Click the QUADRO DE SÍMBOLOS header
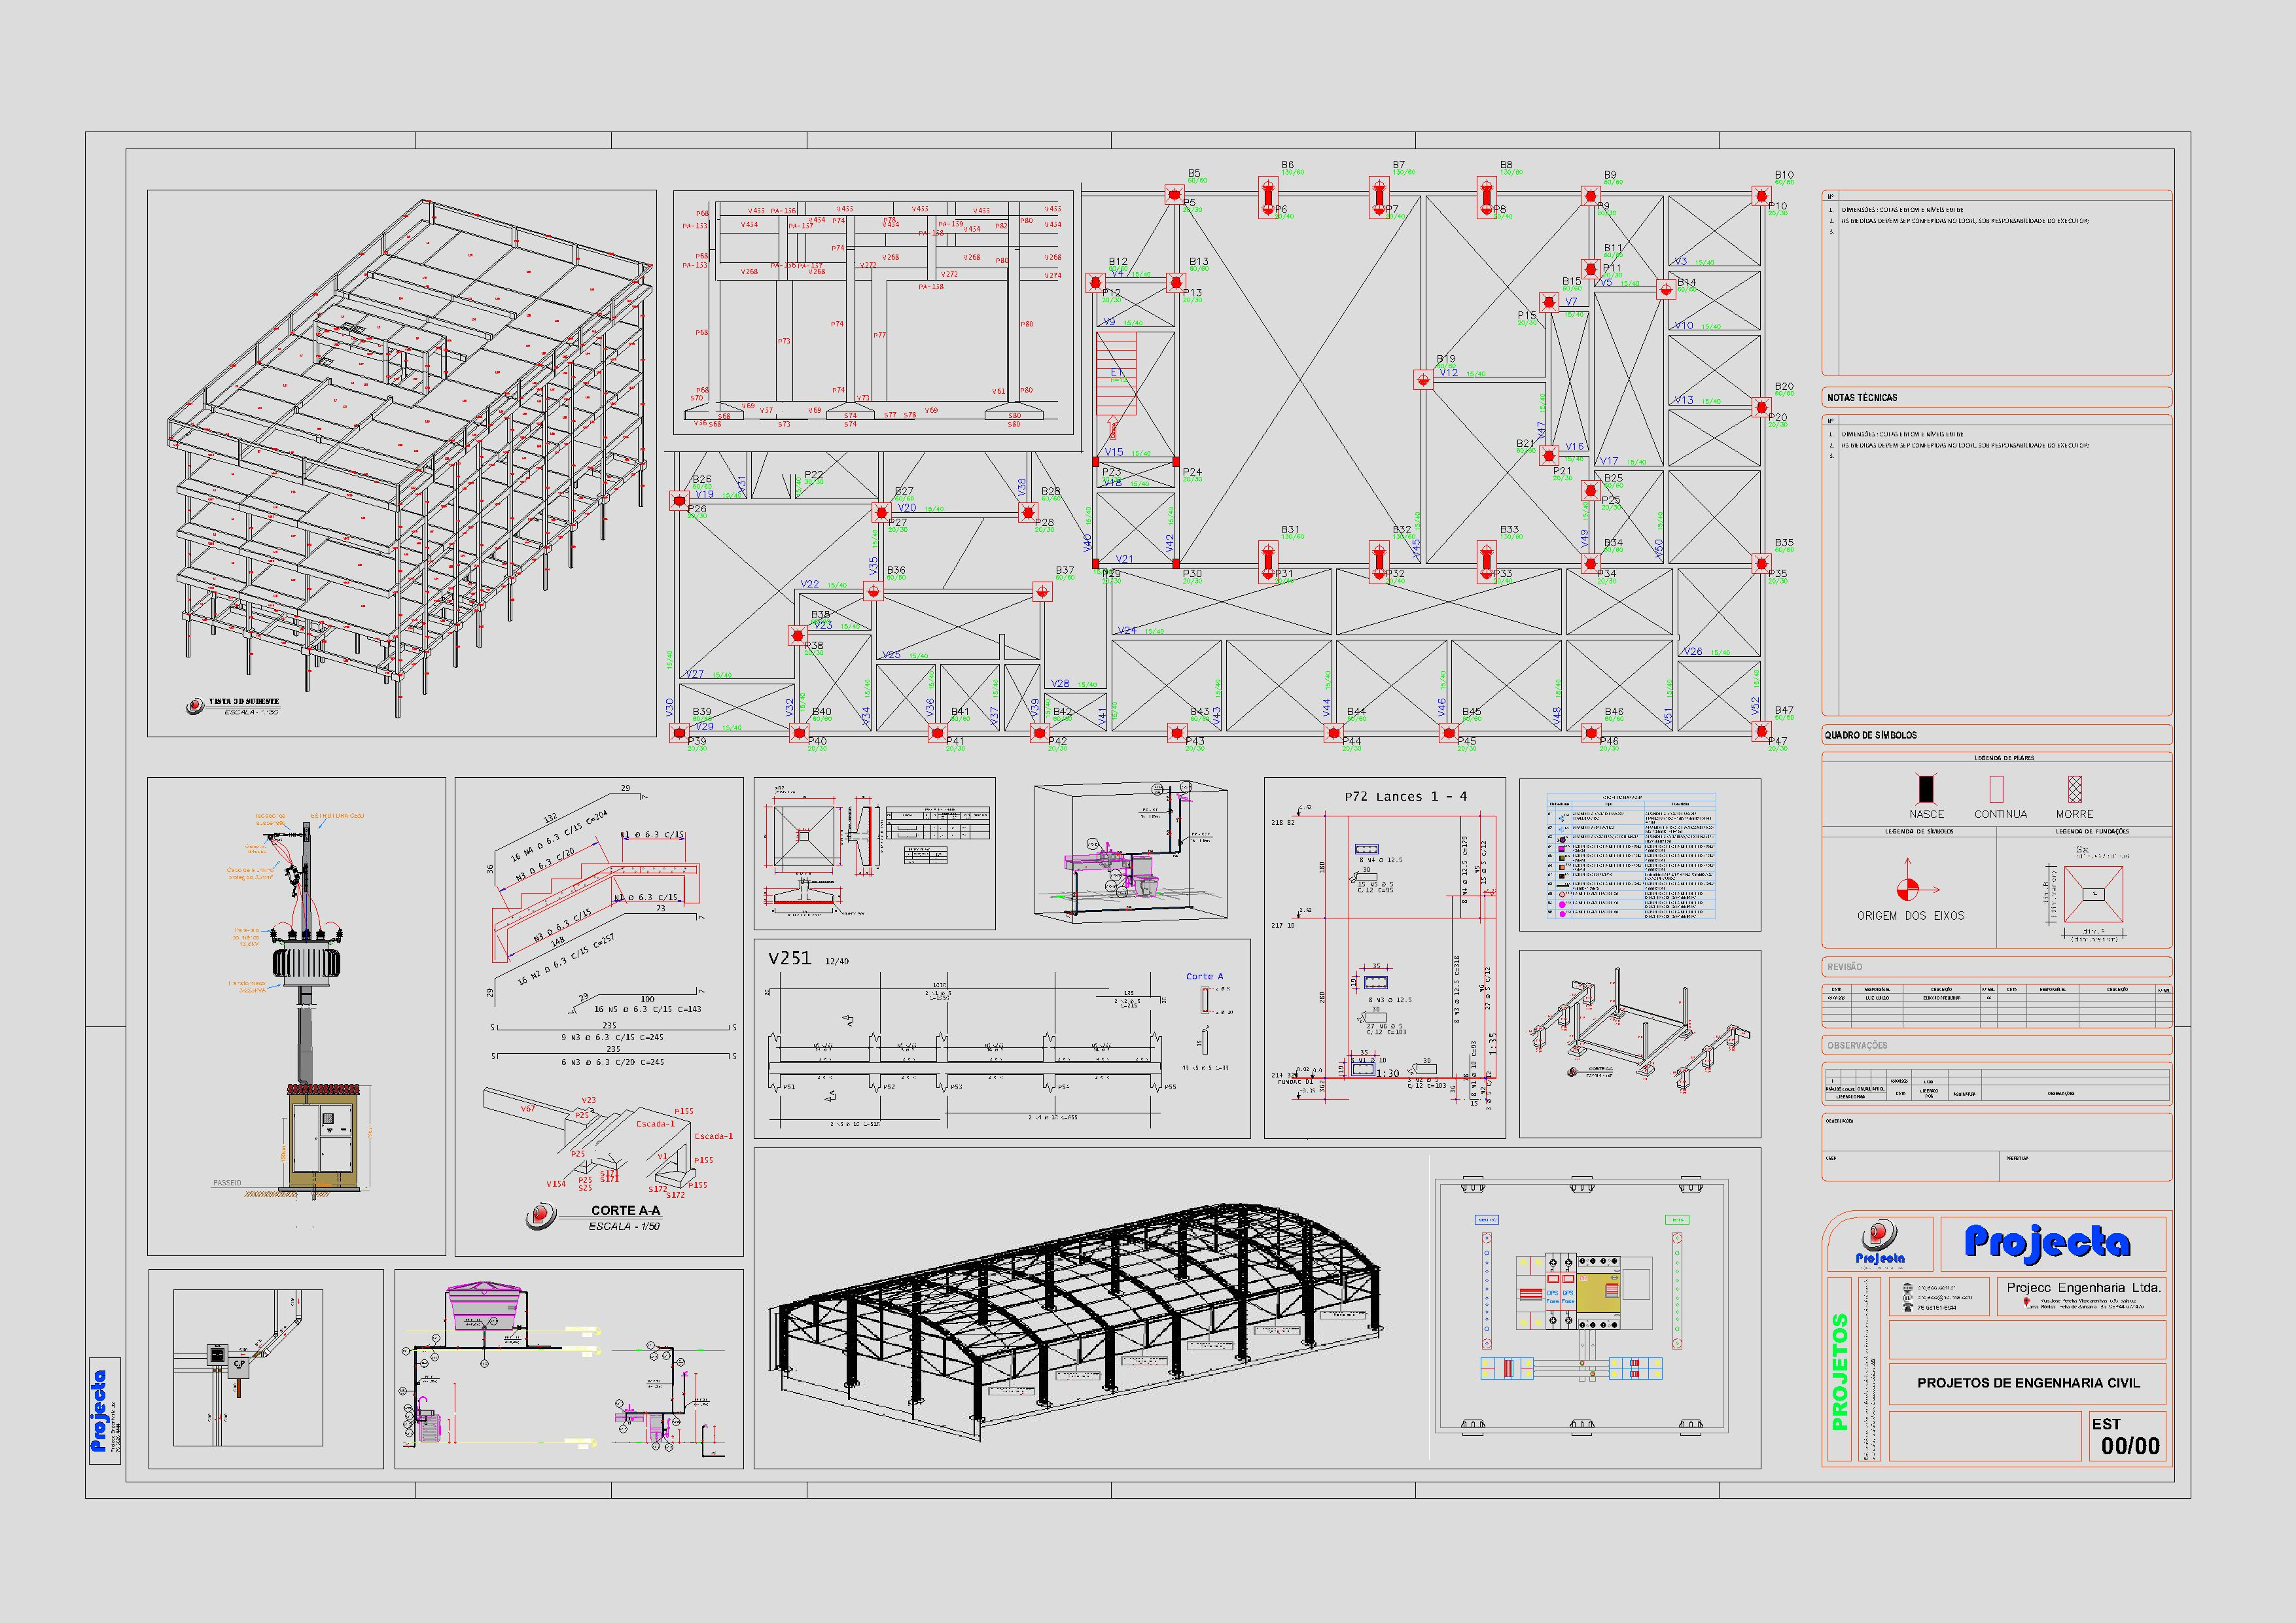 [1870, 735]
